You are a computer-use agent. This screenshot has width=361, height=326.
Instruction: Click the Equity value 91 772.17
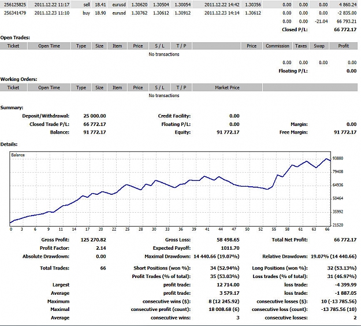click(228, 132)
